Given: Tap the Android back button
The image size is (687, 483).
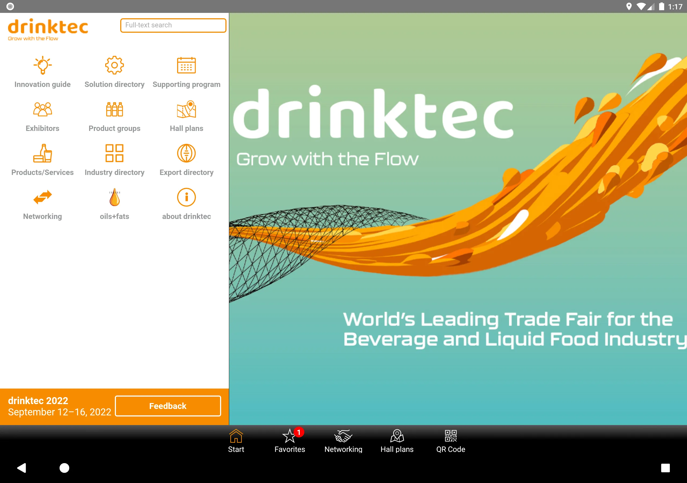Looking at the screenshot, I should (x=21, y=468).
